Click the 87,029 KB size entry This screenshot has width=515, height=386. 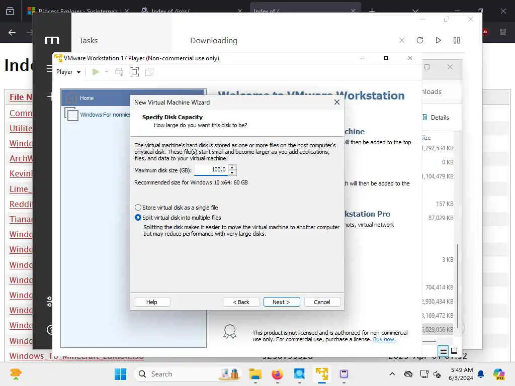441,218
